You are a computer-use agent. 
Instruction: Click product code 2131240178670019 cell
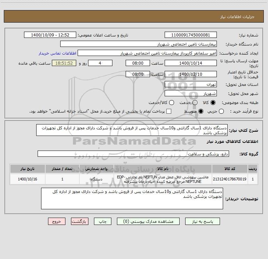tap(230, 179)
